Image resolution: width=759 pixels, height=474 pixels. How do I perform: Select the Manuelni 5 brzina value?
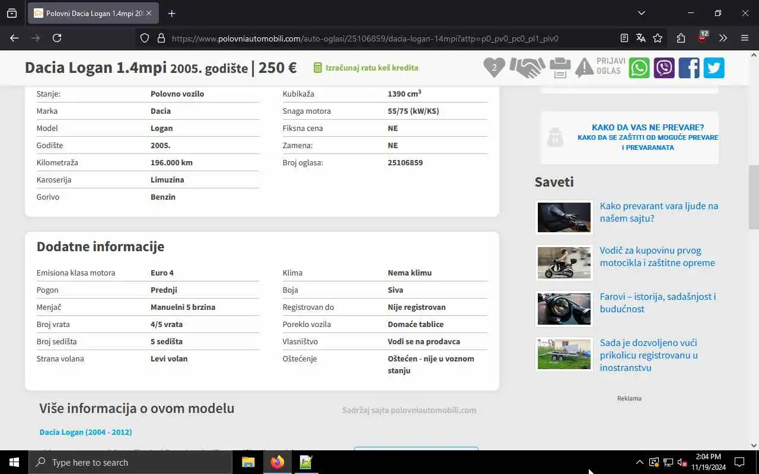coord(183,307)
